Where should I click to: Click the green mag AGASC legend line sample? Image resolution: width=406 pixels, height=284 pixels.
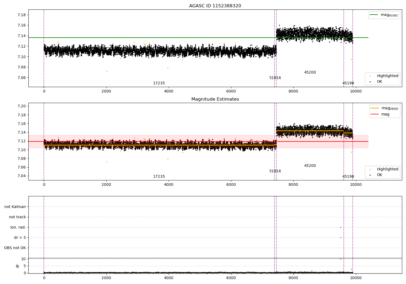(374, 15)
